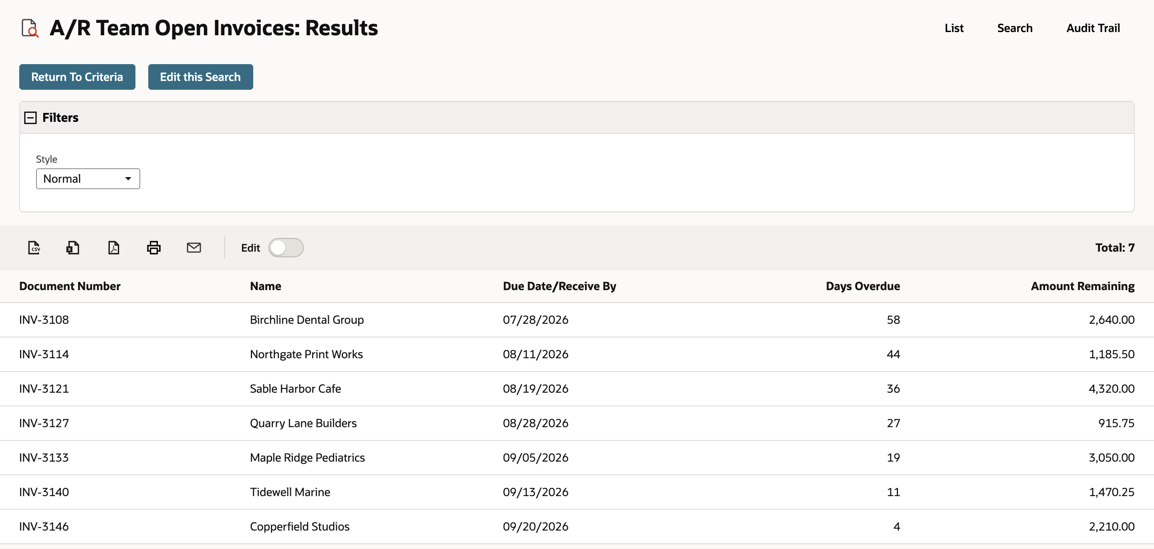Click Return To Criteria button
The image size is (1154, 549).
77,77
